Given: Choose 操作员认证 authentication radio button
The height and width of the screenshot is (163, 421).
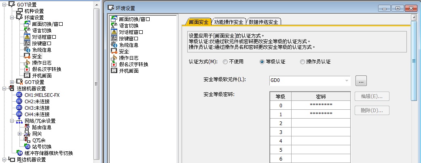Looking at the screenshot, I should point(302,62).
